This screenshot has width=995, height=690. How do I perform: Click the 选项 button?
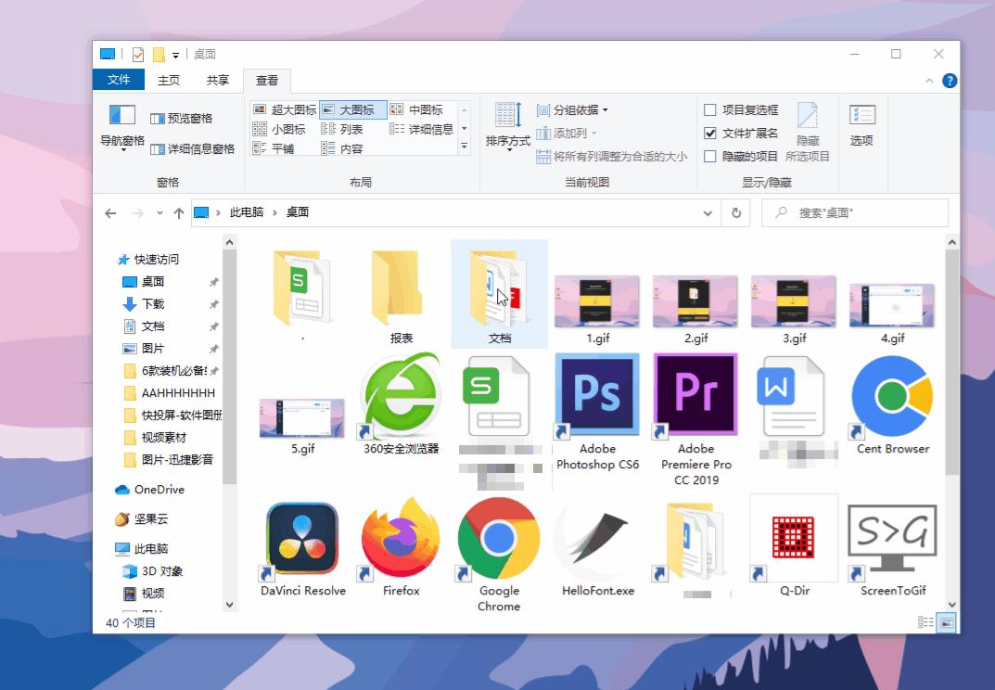[863, 125]
